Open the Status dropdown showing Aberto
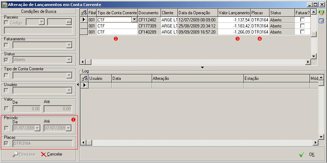The height and width of the screenshot is (163, 327). (69, 60)
